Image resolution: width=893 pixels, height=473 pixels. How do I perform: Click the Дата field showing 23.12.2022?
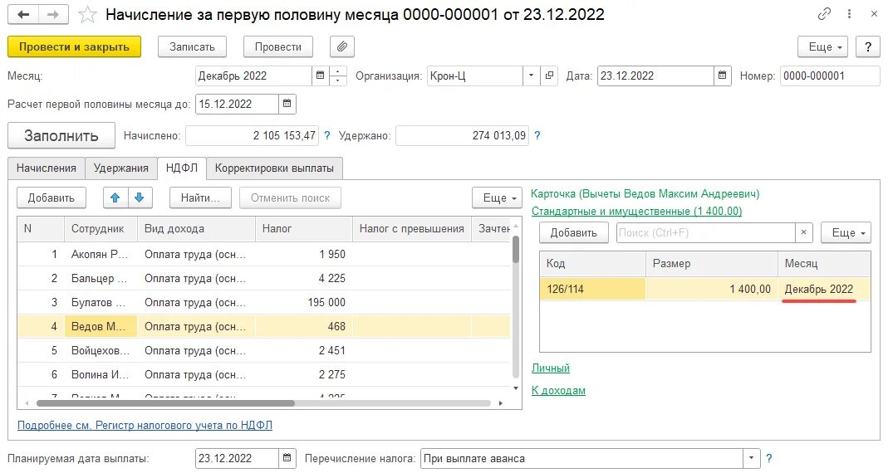point(655,76)
